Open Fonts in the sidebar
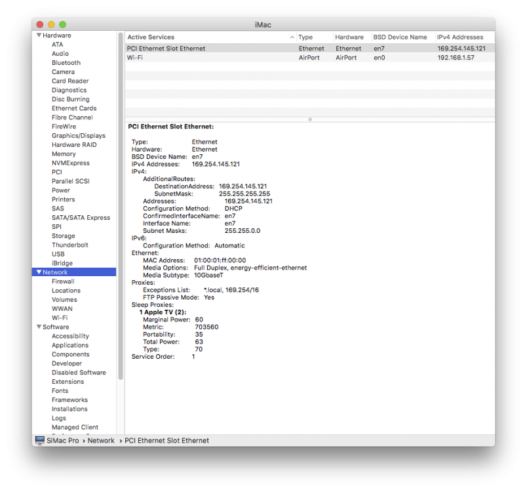 coord(60,390)
